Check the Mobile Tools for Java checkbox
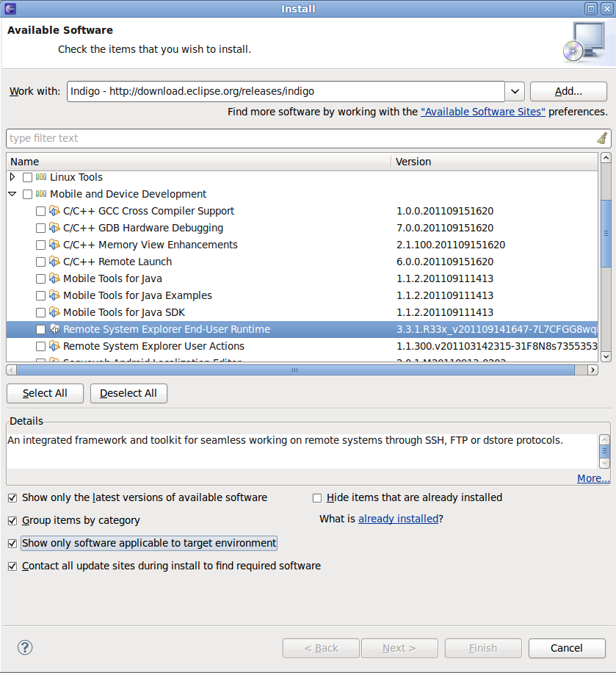The width and height of the screenshot is (616, 673). 41,279
